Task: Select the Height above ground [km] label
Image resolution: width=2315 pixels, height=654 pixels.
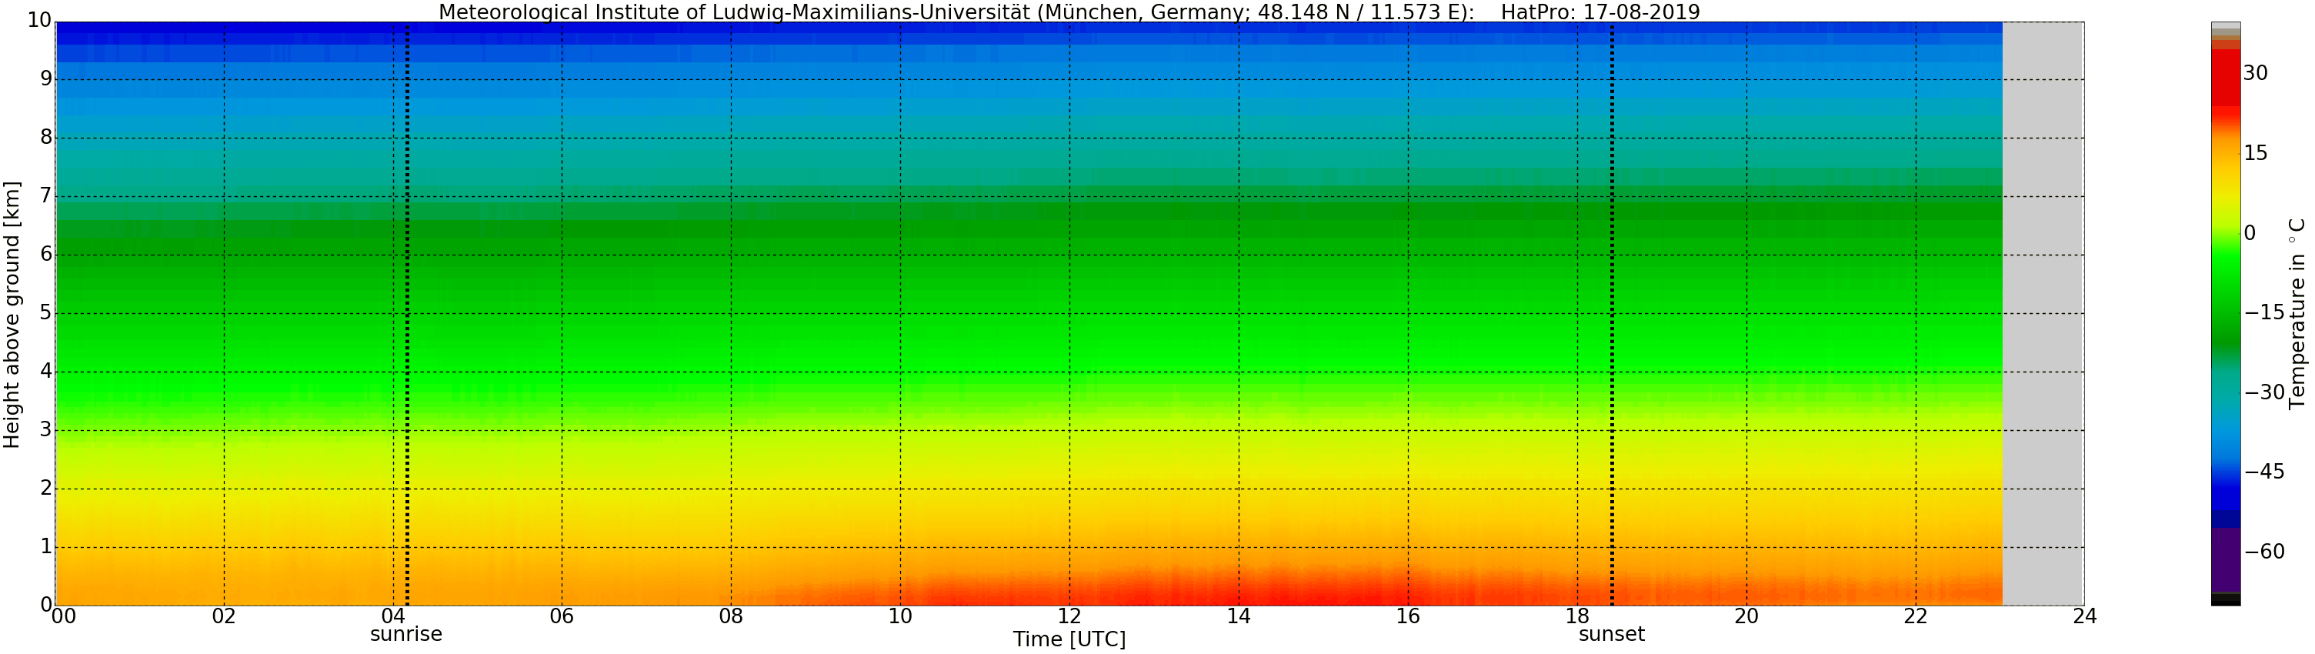Action: coord(12,315)
